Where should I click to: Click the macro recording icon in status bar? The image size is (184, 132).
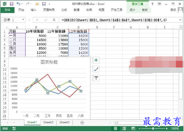14,129
